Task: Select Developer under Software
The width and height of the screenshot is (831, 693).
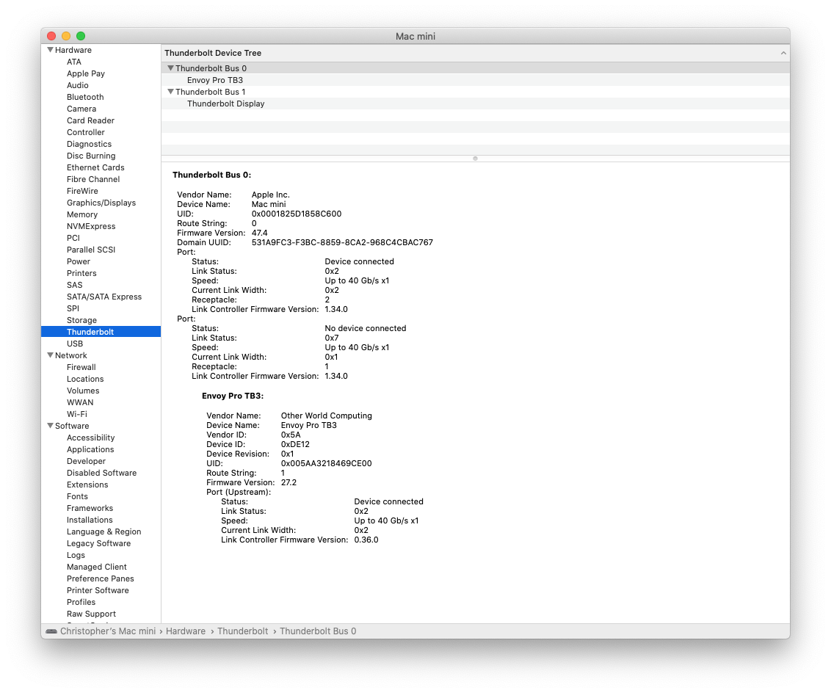Action: click(x=87, y=462)
